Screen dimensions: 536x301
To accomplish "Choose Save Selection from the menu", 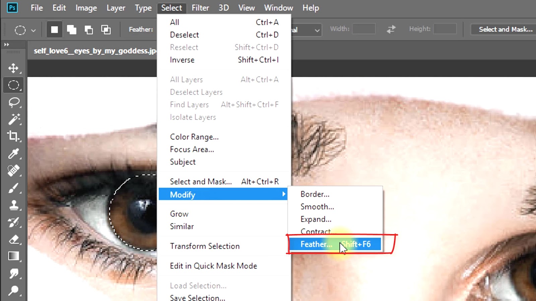I will click(x=224, y=297).
